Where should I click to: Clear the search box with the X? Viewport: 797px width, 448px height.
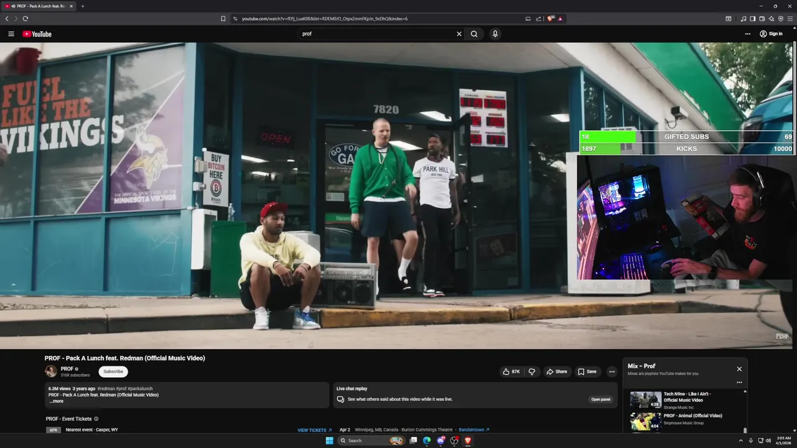[460, 34]
